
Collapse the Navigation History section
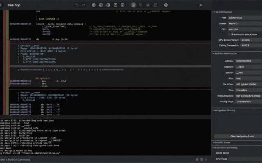[213, 110]
